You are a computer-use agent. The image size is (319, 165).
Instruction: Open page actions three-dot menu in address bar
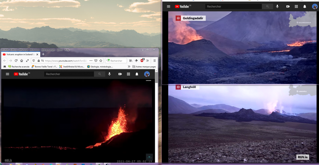point(91,61)
